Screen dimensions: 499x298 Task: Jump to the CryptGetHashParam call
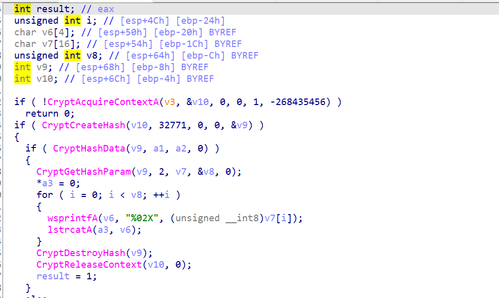[82, 172]
